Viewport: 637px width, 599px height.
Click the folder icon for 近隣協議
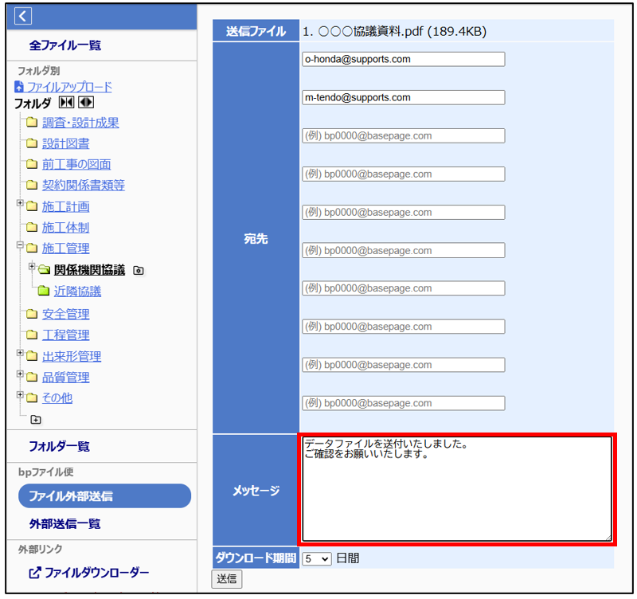pyautogui.click(x=43, y=292)
